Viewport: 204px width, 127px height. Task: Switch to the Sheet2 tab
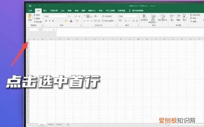click(50, 124)
